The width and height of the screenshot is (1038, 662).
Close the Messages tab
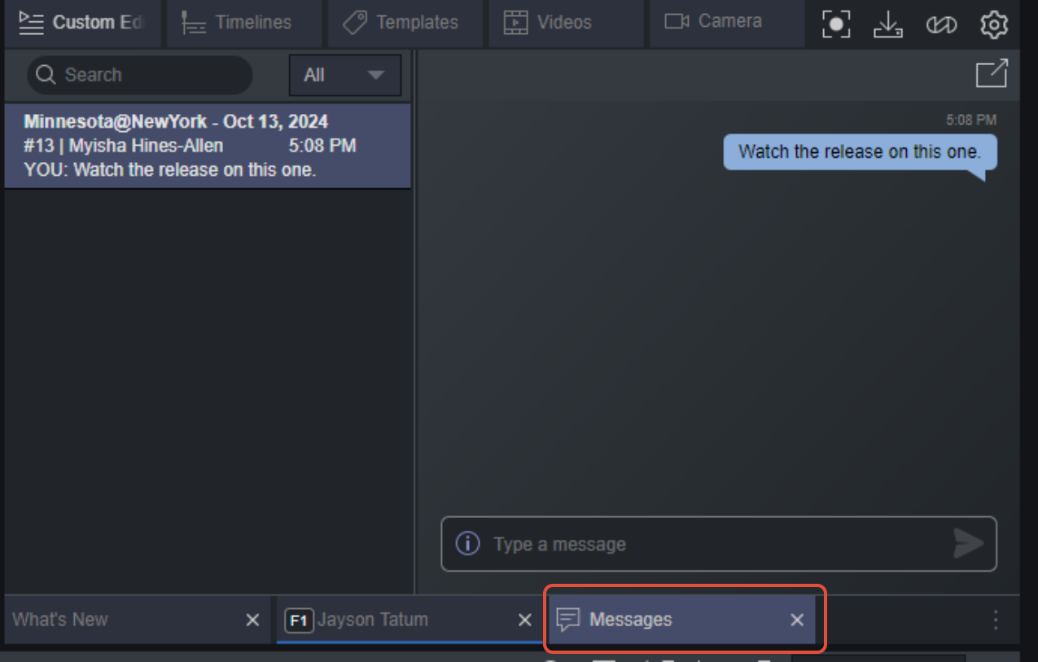[797, 620]
